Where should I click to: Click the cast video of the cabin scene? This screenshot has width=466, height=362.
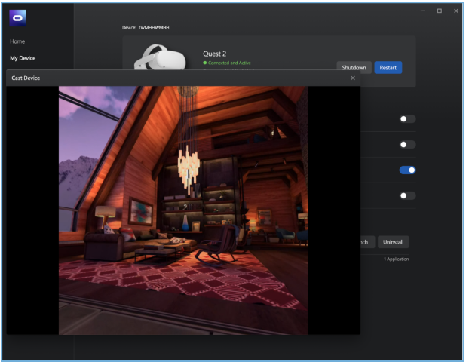[182, 210]
